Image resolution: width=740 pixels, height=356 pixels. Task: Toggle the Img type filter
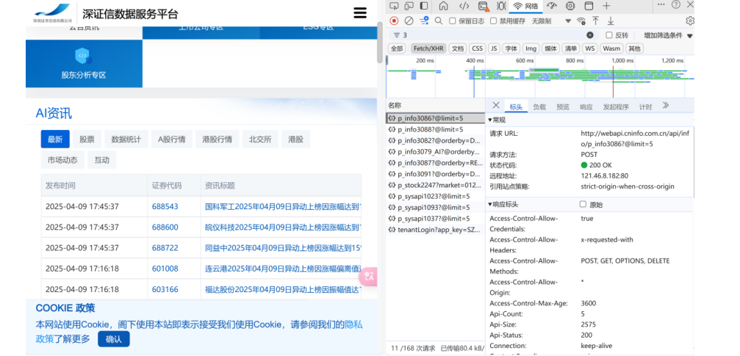point(531,48)
